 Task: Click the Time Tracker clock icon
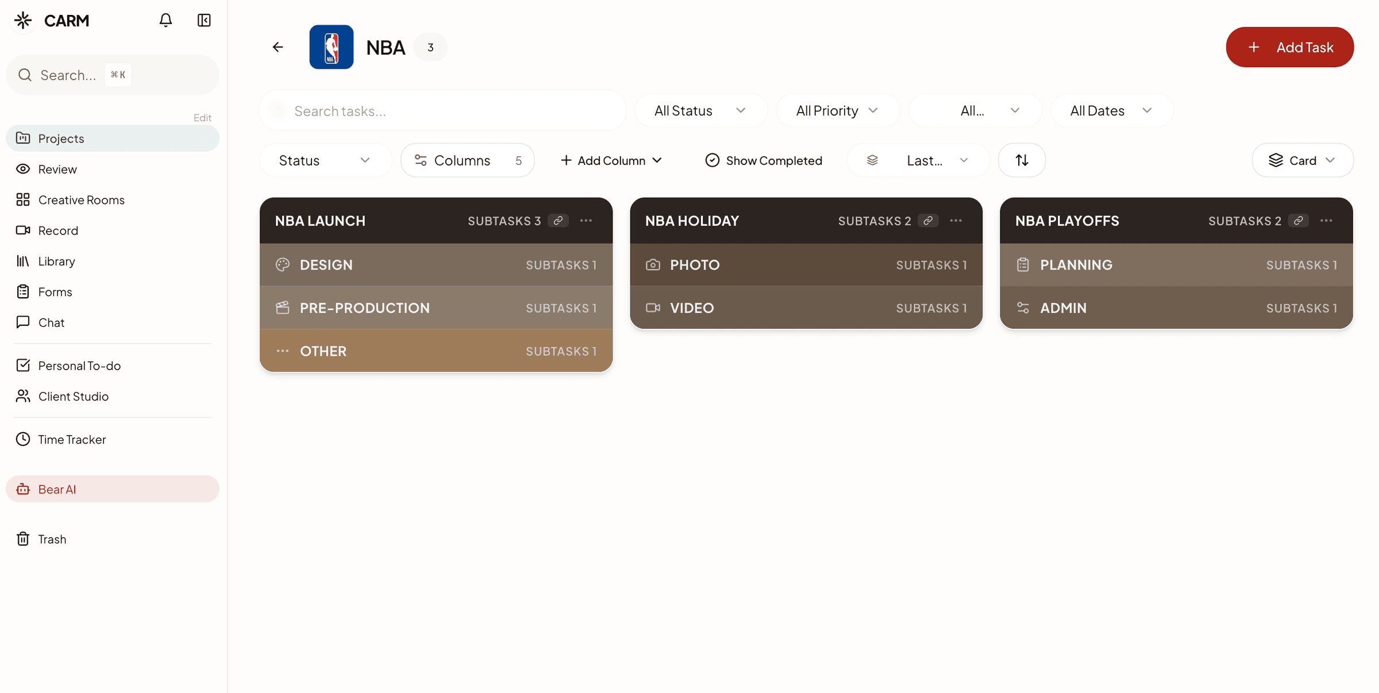click(23, 439)
